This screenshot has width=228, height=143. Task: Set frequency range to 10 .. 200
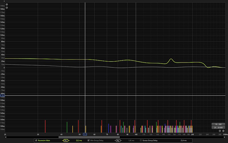point(218,124)
